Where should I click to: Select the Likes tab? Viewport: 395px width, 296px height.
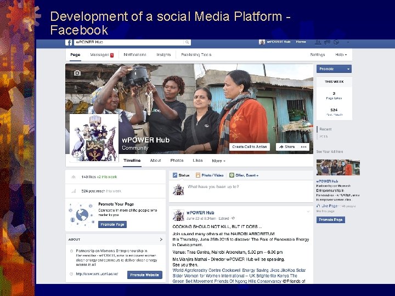tap(198, 161)
